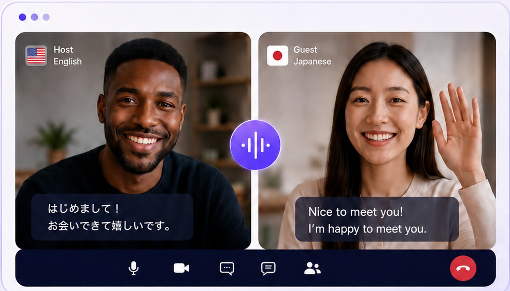Turn off the video camera

coord(181,268)
